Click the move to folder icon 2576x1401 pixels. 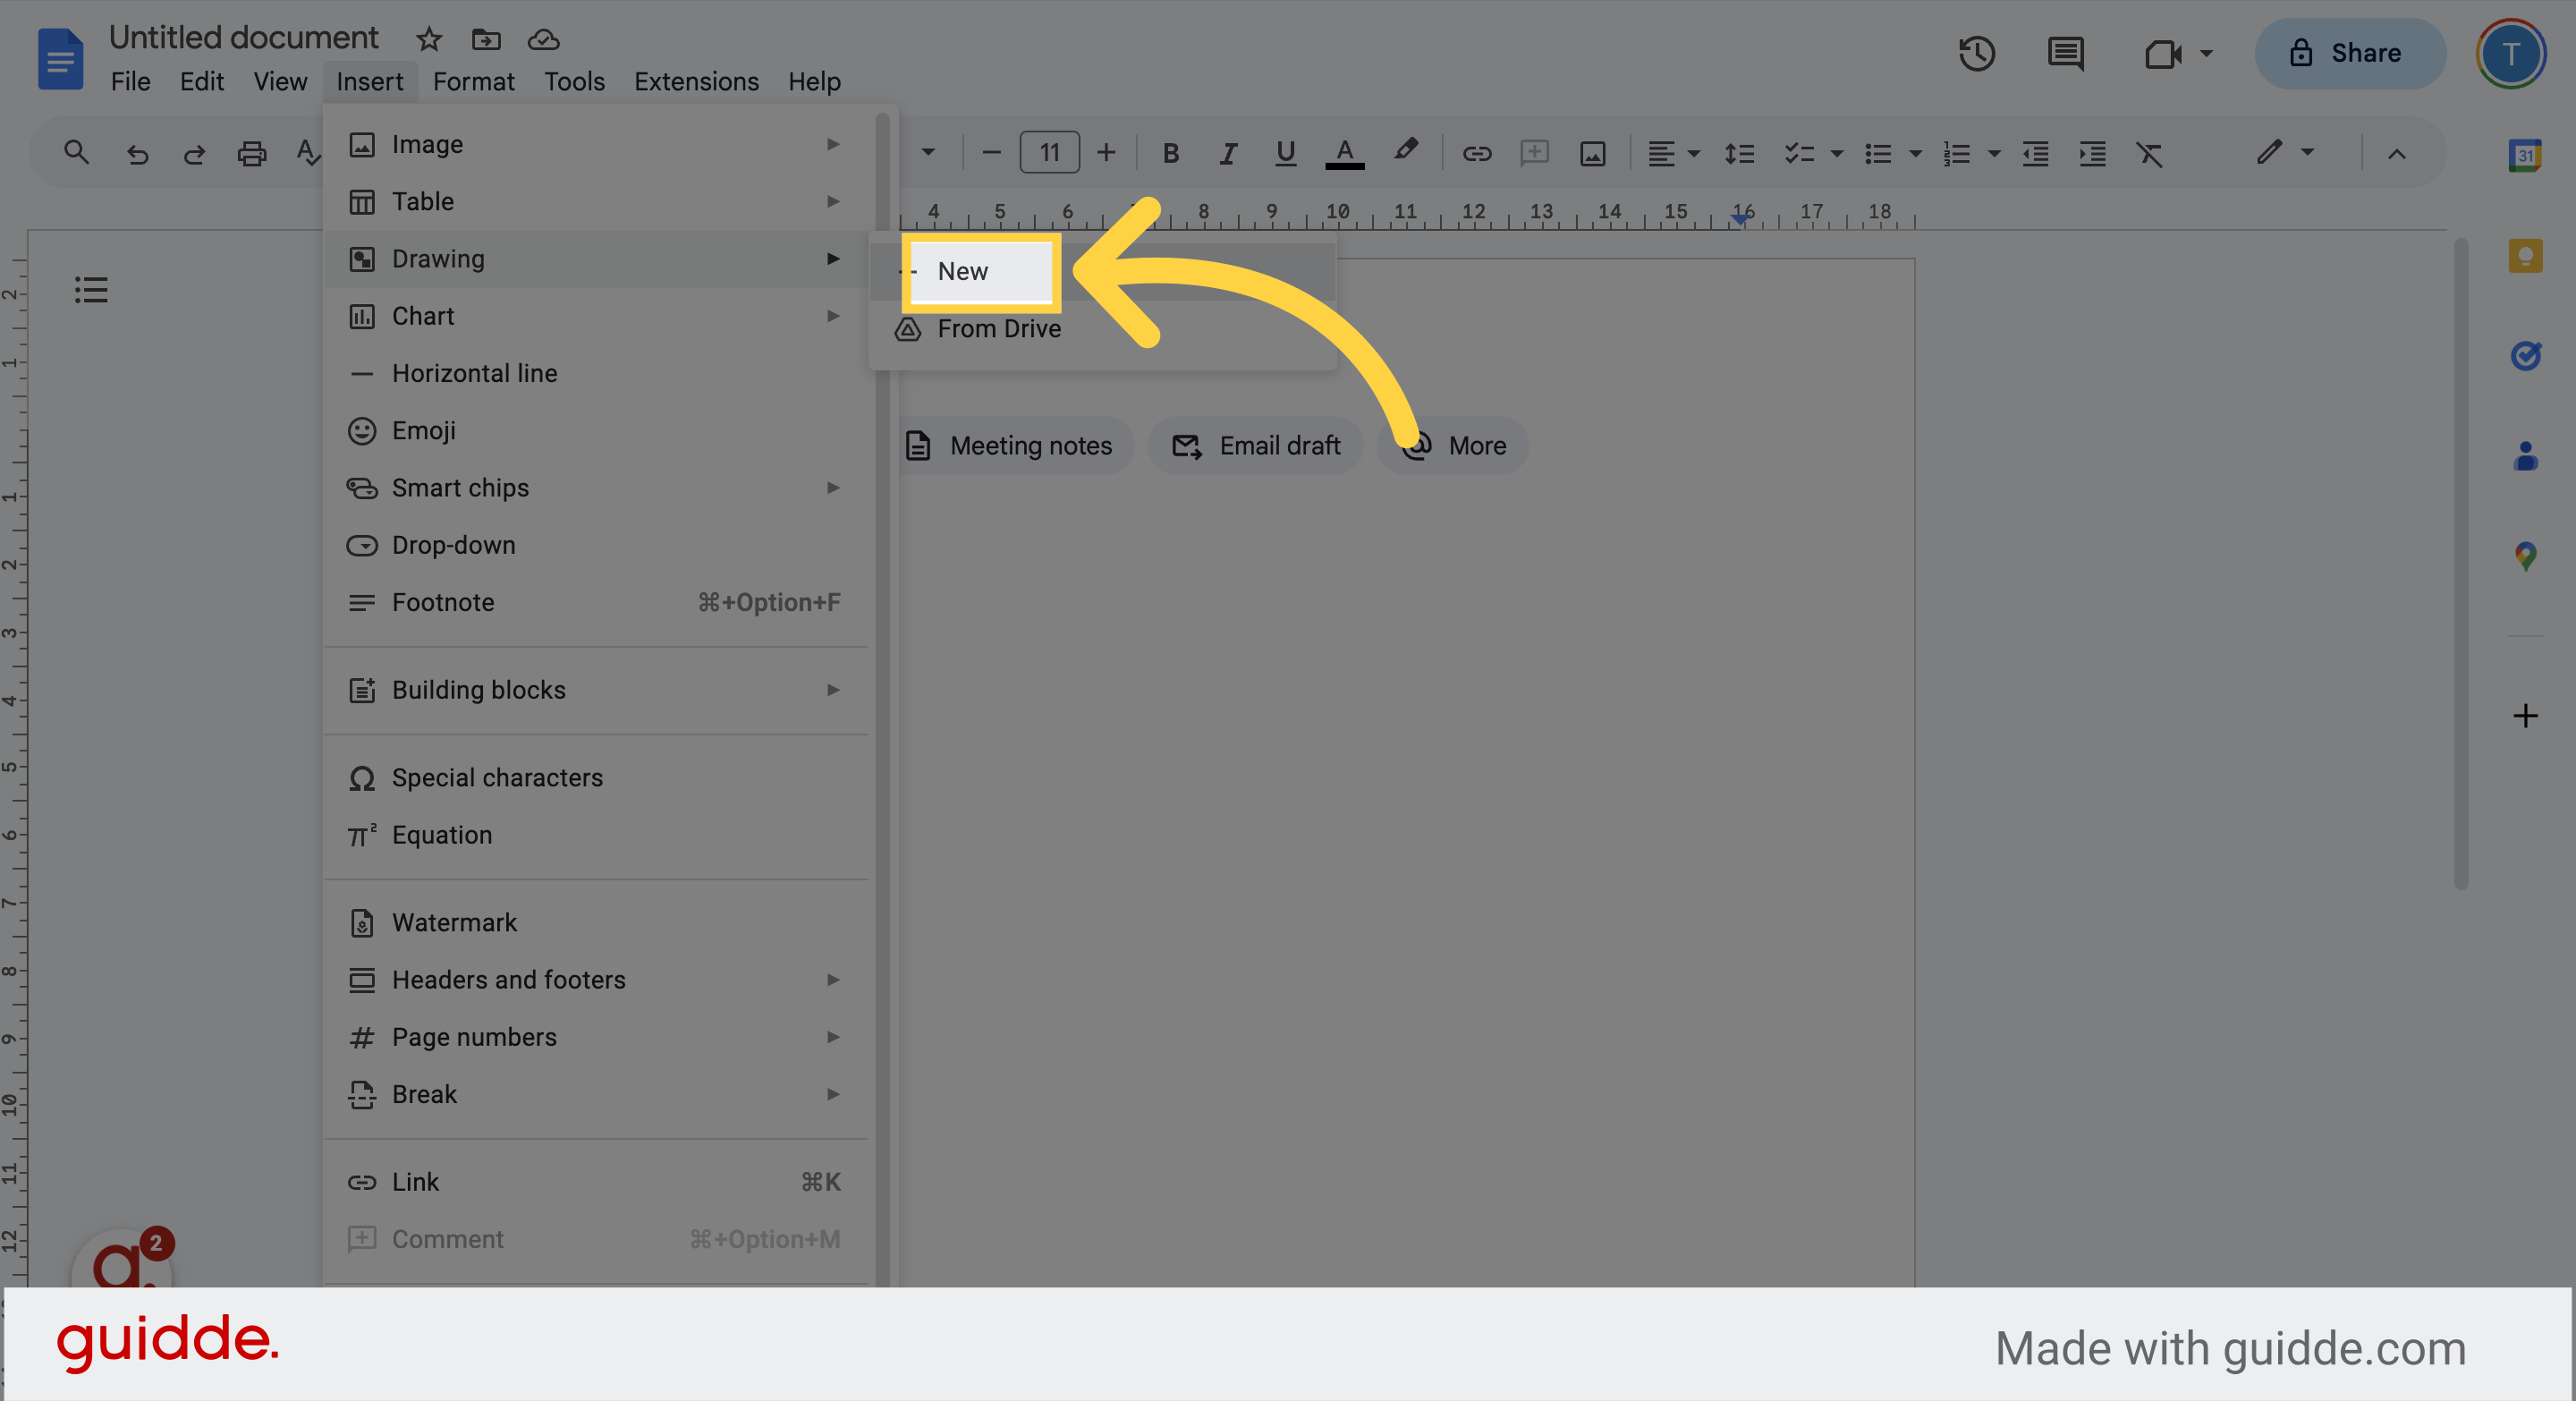click(x=486, y=39)
